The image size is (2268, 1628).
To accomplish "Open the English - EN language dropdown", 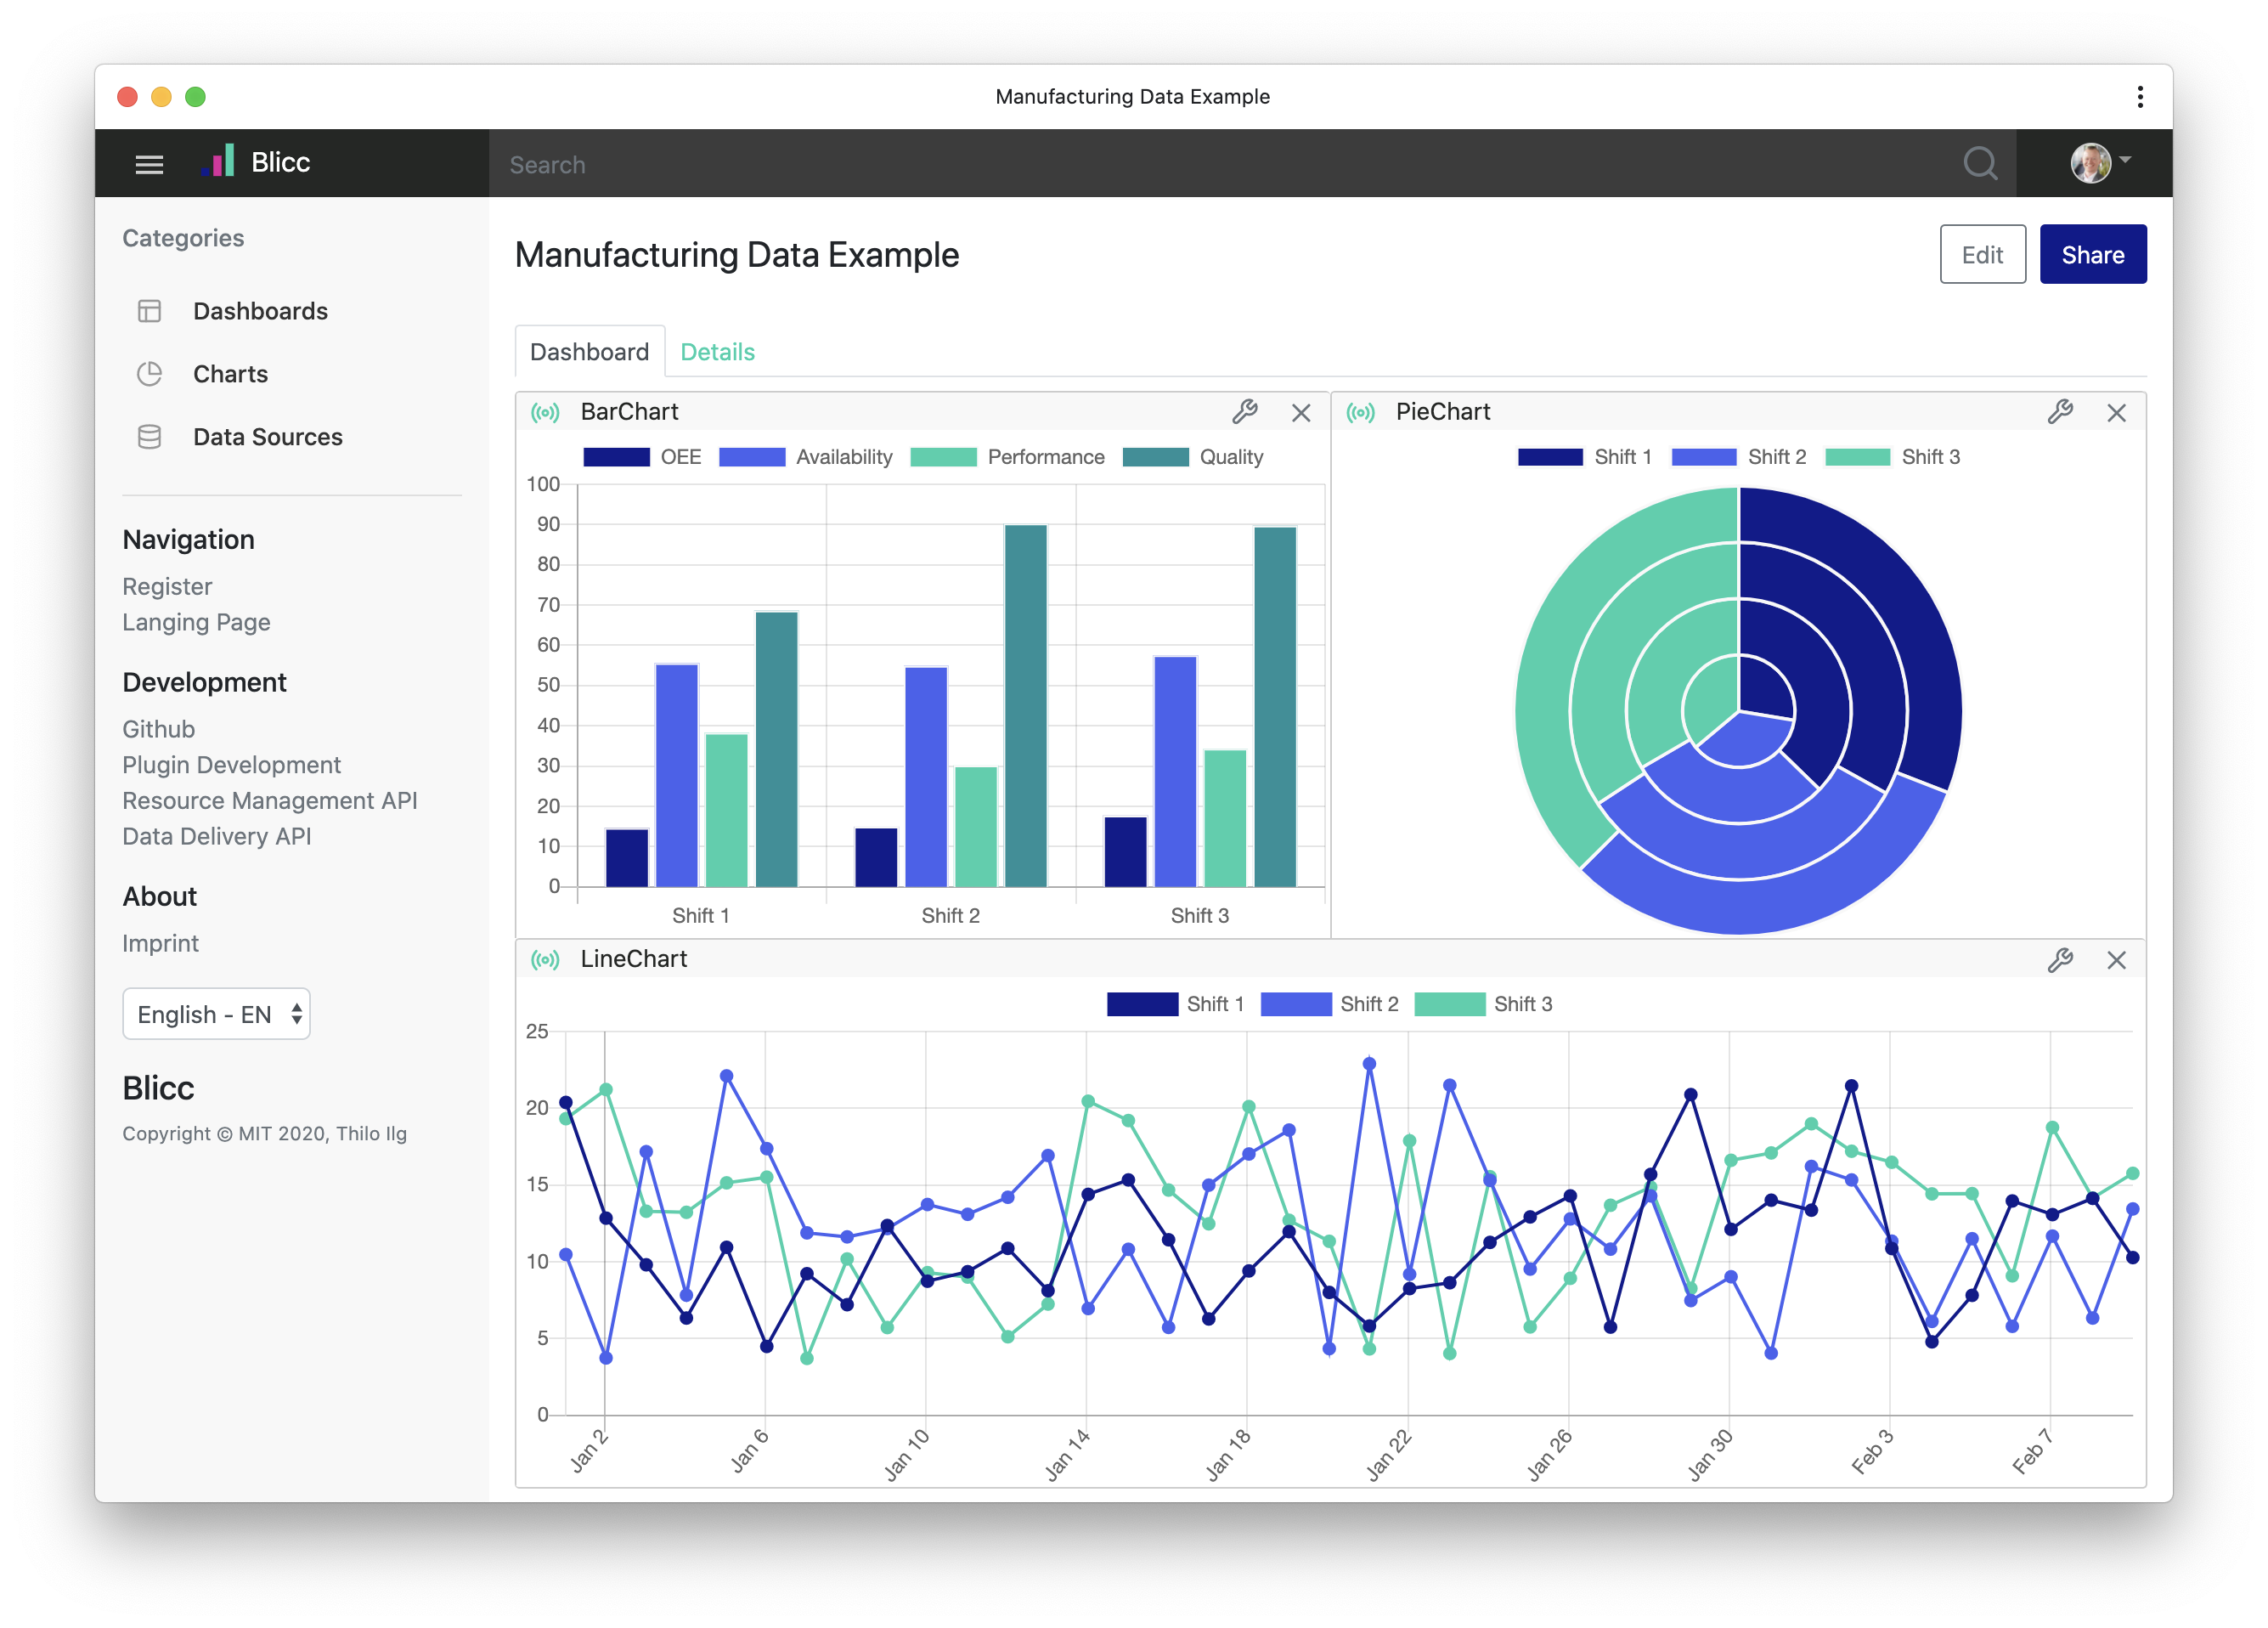I will [216, 1014].
